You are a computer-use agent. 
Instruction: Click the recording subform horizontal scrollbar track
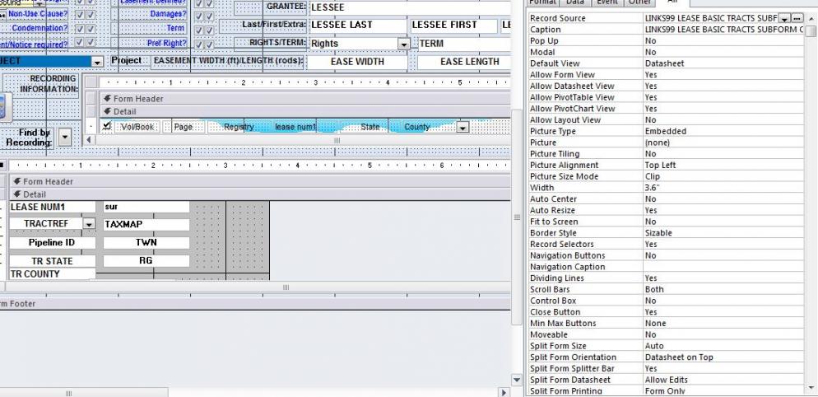pos(303,139)
